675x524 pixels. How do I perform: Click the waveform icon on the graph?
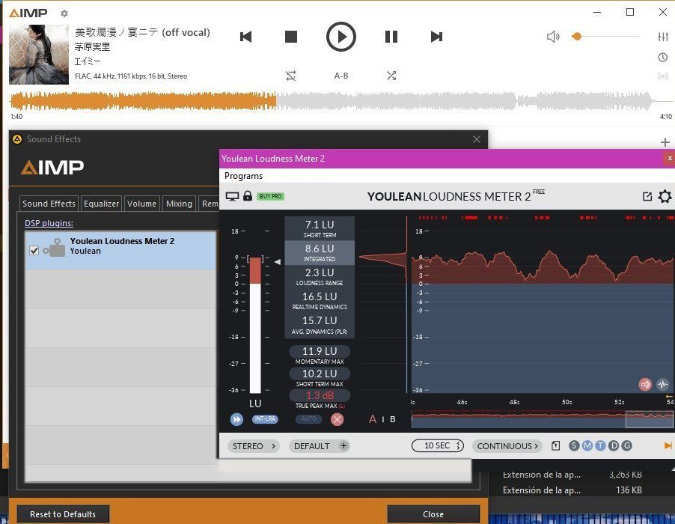(x=663, y=384)
